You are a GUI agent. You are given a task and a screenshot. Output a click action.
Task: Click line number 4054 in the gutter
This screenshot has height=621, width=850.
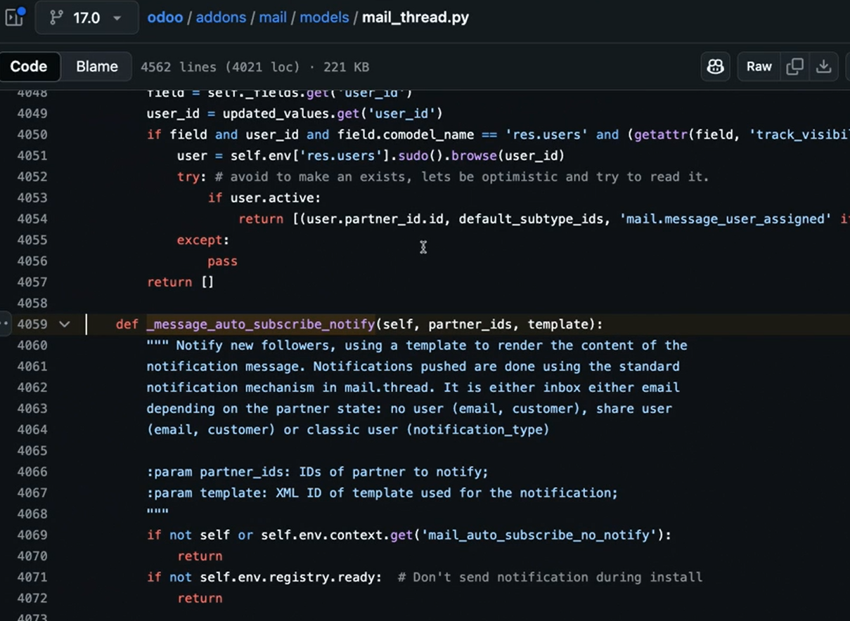click(32, 218)
